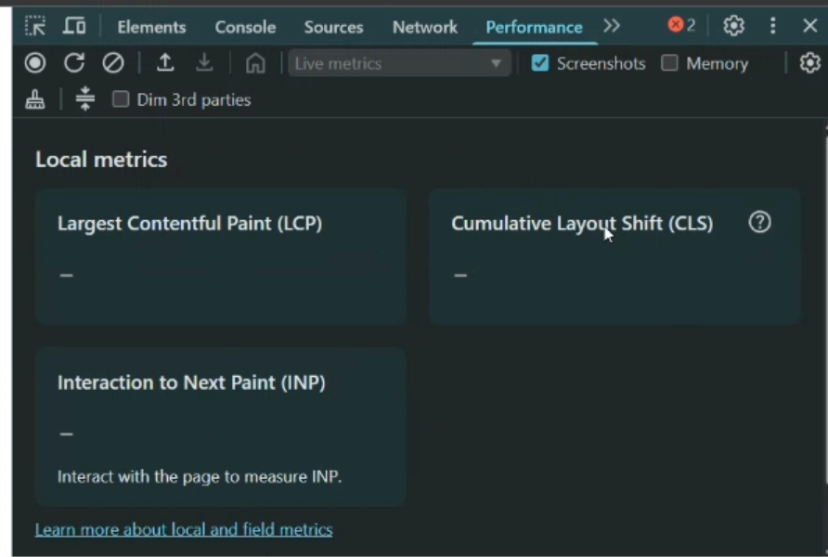Toggle the device toolbar icon
828x557 pixels.
coord(74,26)
